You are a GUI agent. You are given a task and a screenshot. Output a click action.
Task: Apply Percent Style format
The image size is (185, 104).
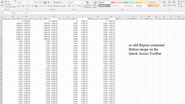click(73, 6)
